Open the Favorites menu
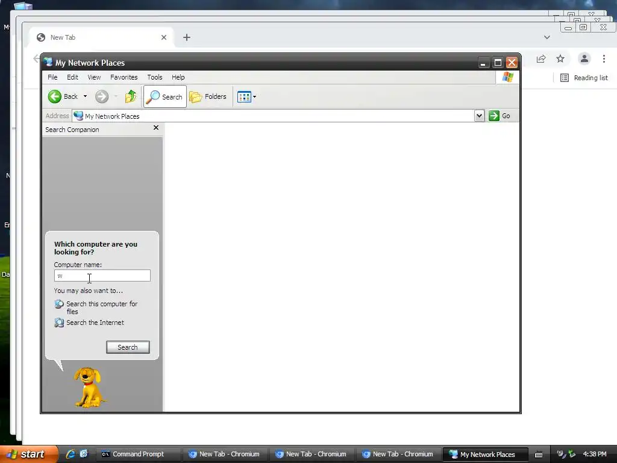The image size is (617, 463). [124, 77]
